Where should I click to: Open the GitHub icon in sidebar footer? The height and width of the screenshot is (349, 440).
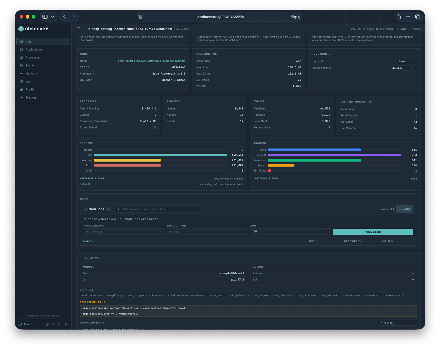(53, 324)
